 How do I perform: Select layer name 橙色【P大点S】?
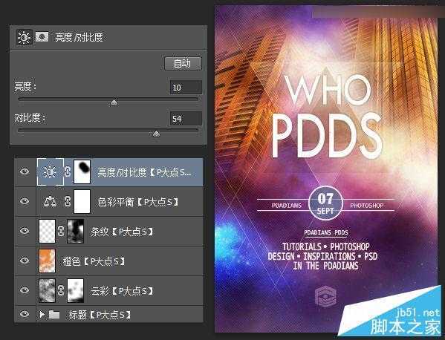tap(94, 261)
